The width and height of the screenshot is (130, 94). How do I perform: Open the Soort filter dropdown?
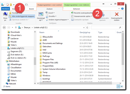[50, 13]
